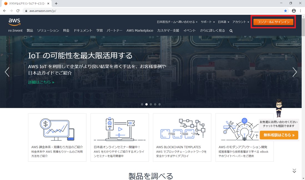
Task: Click the vertical scrollbar thumb
Action: click(x=303, y=27)
